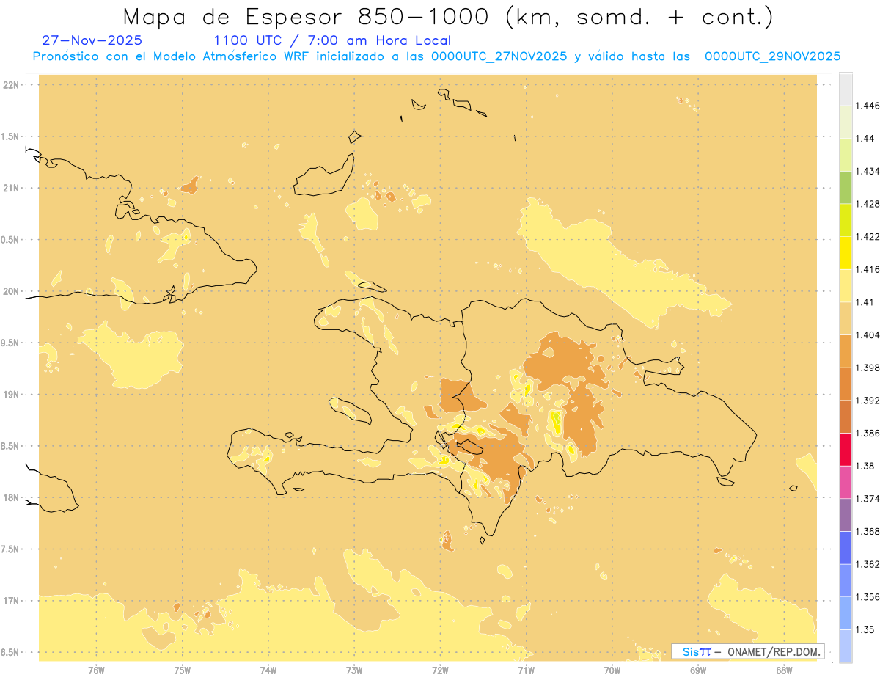Select the date label '27-Nov-2025'
This screenshot has width=880, height=680.
click(92, 40)
